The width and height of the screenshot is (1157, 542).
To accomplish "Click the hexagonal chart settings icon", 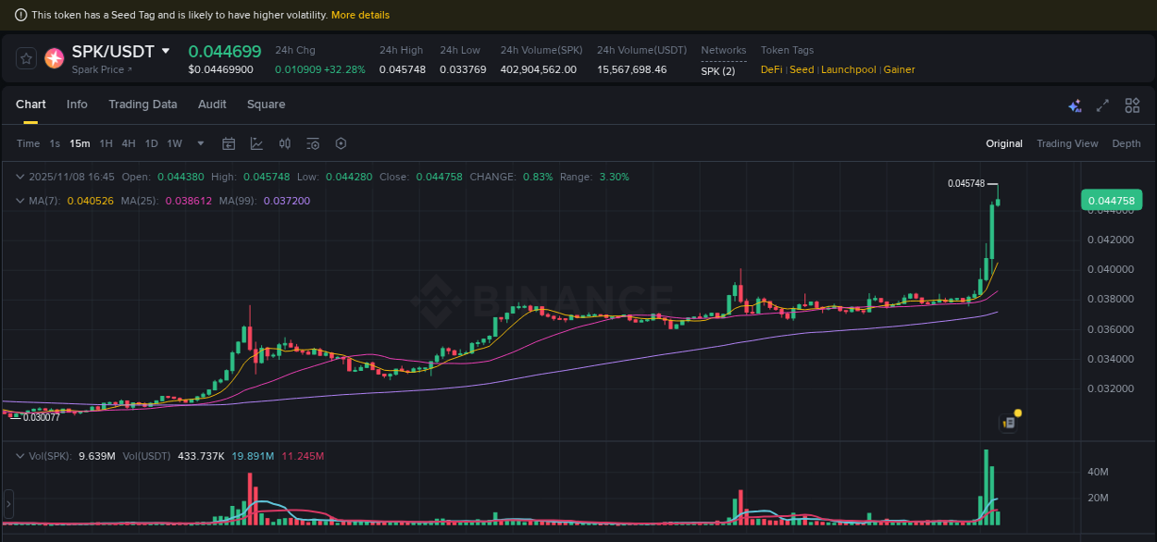I will click(x=340, y=143).
